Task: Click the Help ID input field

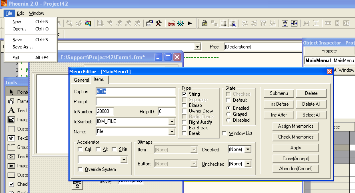Action: (x=166, y=111)
